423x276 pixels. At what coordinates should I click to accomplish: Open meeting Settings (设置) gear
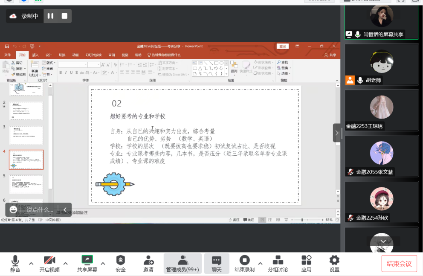[x=334, y=260]
